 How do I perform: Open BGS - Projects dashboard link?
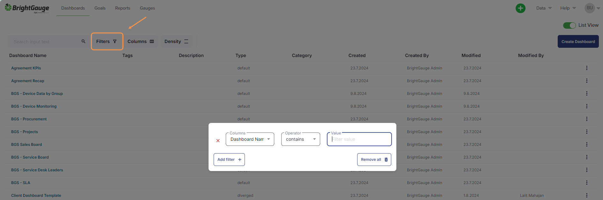point(25,132)
